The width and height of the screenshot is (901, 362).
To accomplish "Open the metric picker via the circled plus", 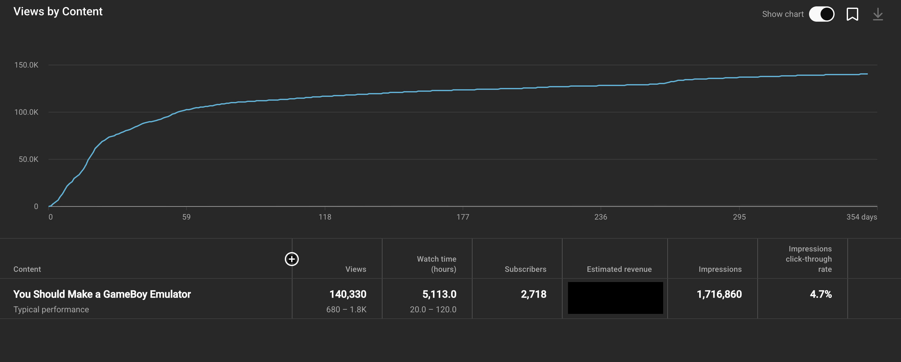I will pyautogui.click(x=291, y=259).
